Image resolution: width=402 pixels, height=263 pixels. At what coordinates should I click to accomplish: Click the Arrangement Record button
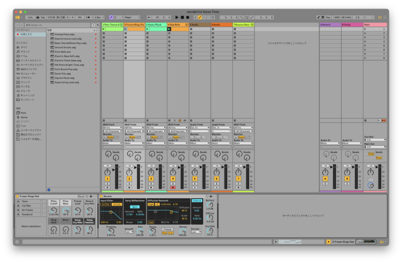(x=188, y=17)
